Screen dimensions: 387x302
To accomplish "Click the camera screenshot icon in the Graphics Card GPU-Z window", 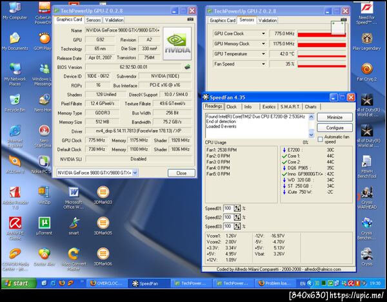I will click(190, 19).
